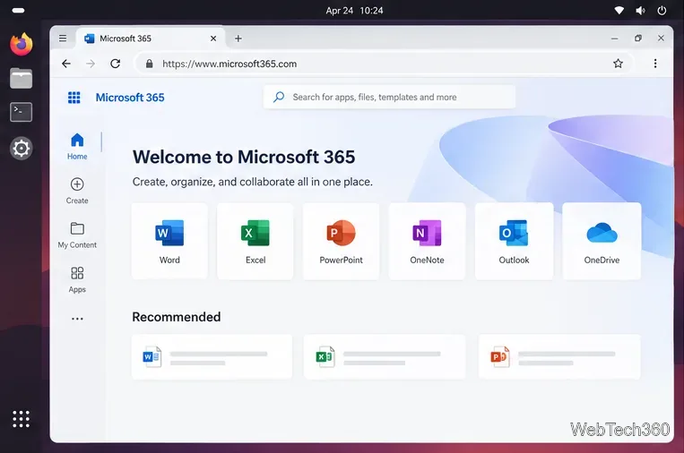Open the OneDrive app tile

click(602, 241)
